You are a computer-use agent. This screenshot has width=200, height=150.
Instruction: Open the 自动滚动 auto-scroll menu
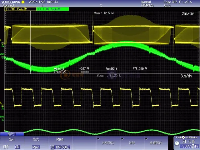[108, 142]
